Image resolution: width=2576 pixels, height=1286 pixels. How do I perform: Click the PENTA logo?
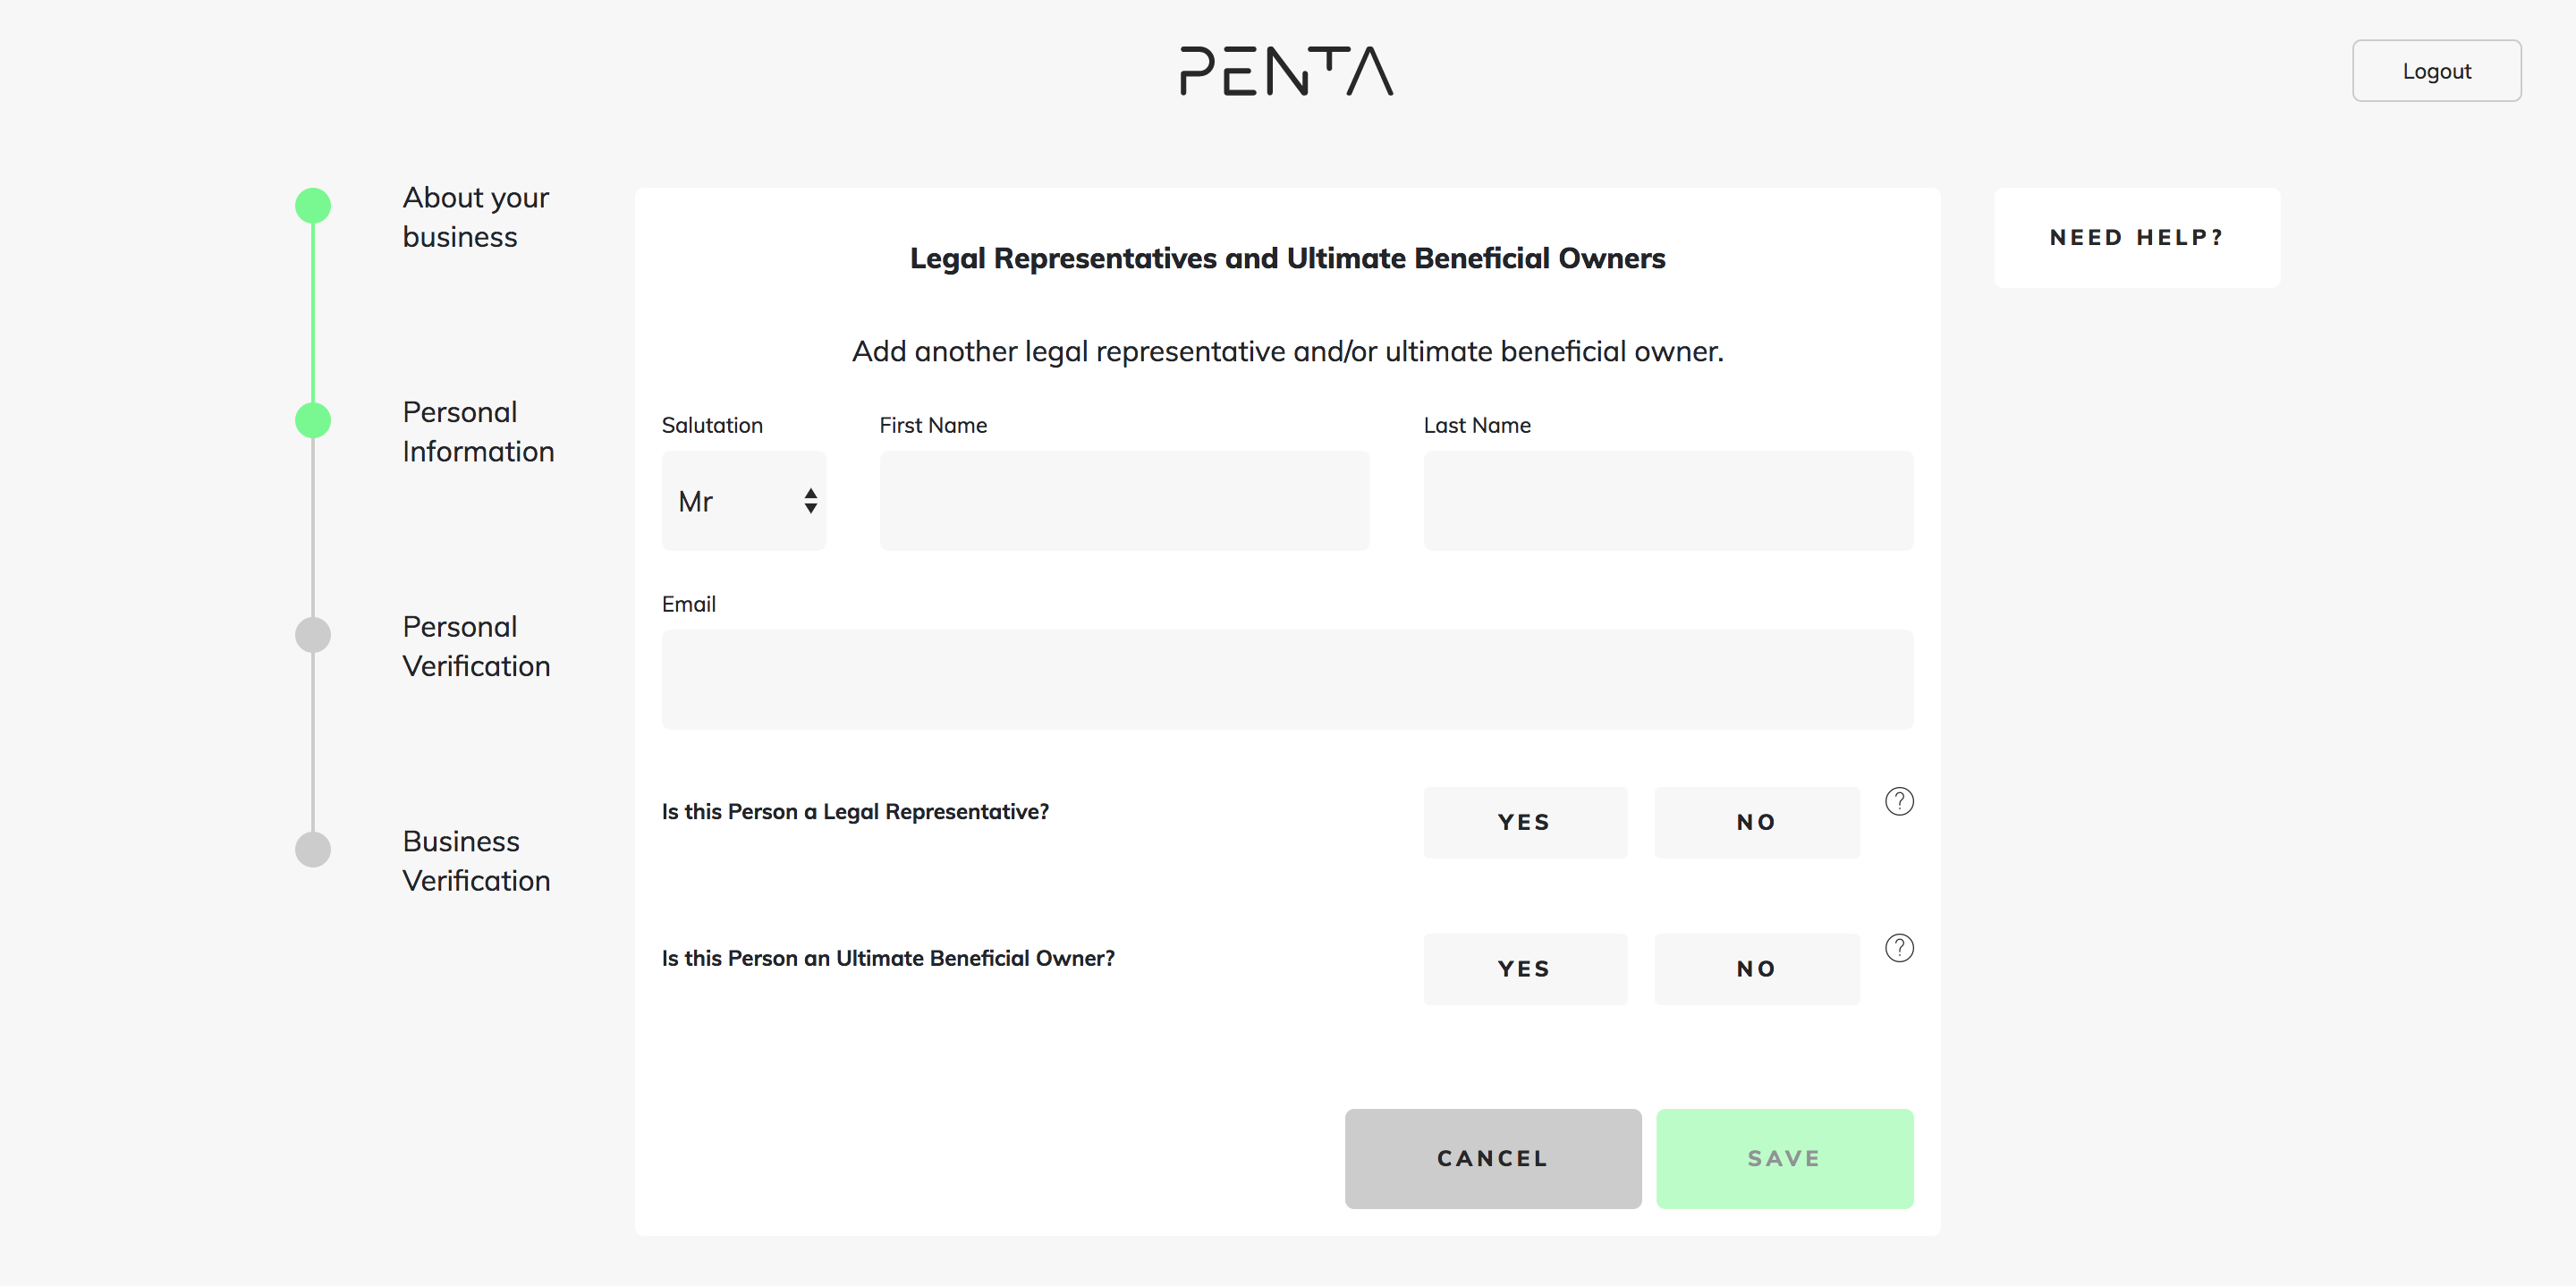click(x=1286, y=70)
